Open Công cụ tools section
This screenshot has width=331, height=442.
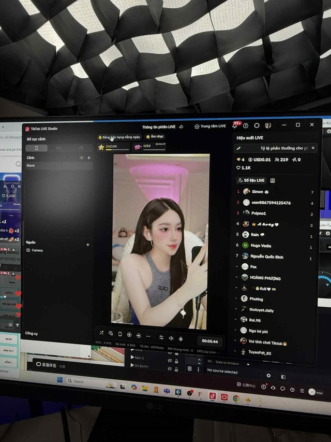coord(31,333)
